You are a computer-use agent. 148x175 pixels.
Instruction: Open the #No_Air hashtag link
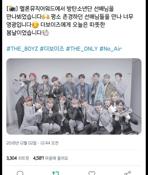[111, 49]
